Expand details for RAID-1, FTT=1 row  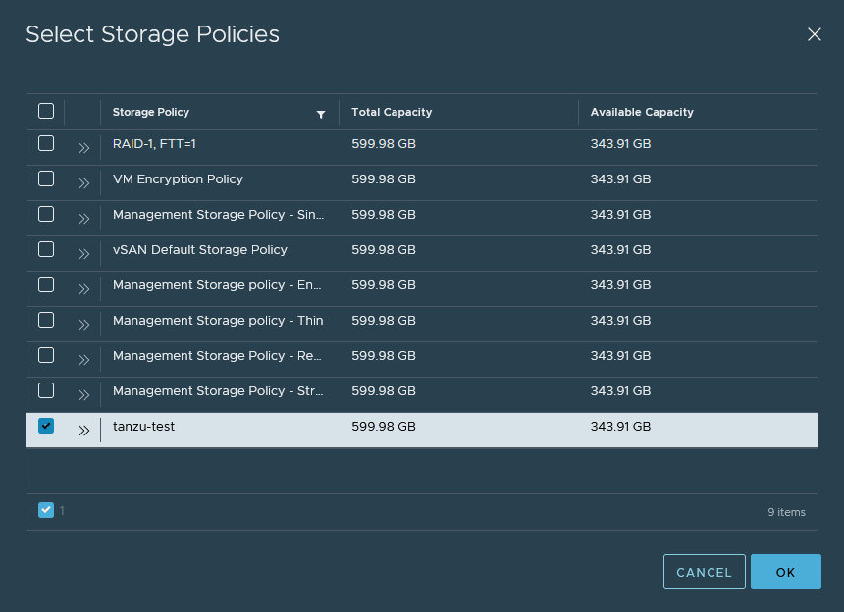tap(83, 147)
